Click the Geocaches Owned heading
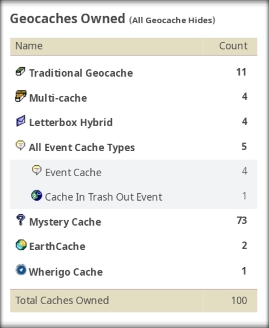The height and width of the screenshot is (328, 269). tap(68, 19)
